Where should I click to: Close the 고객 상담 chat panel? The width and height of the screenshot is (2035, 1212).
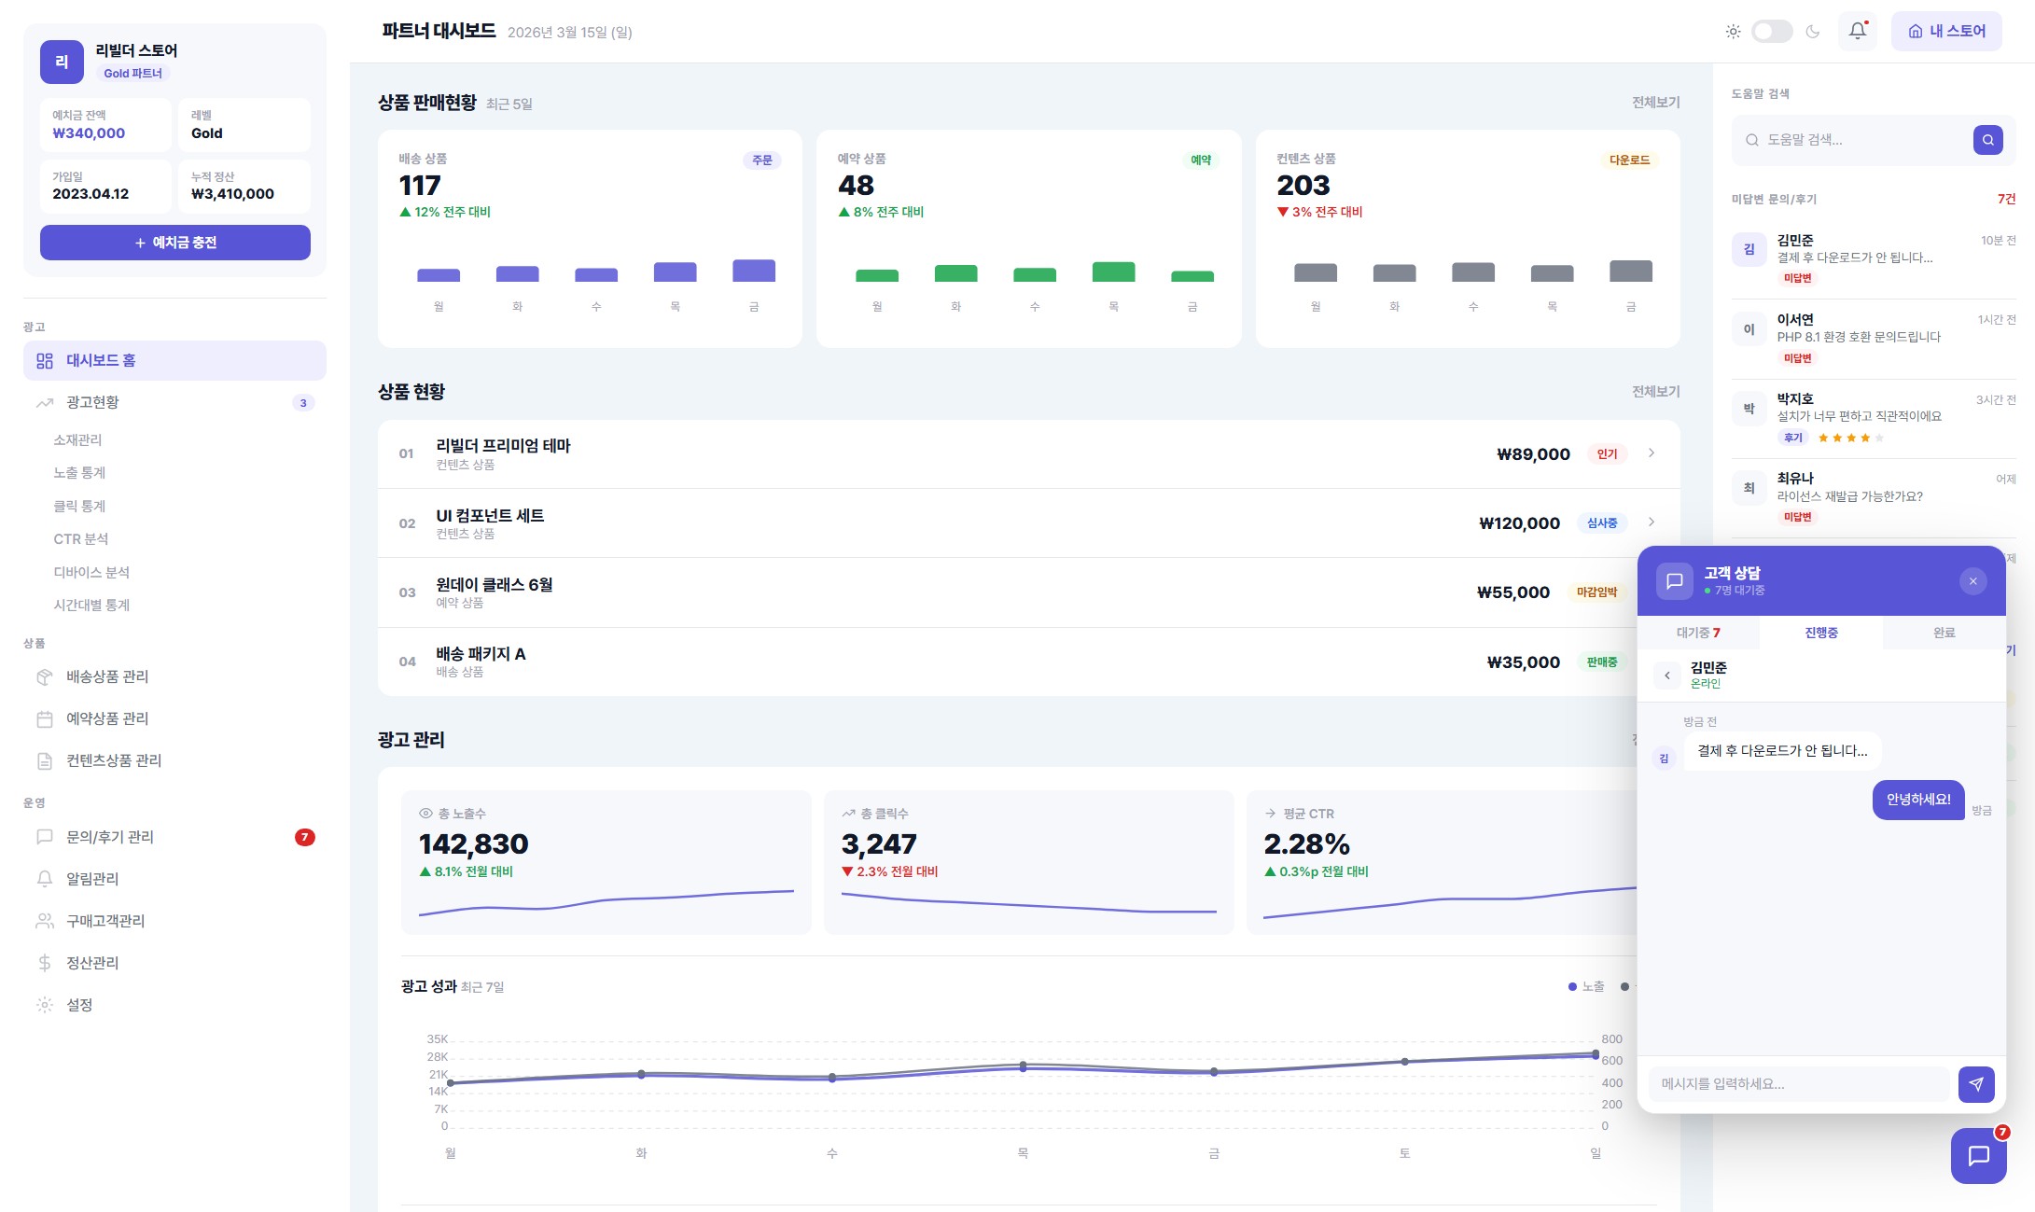1972,581
